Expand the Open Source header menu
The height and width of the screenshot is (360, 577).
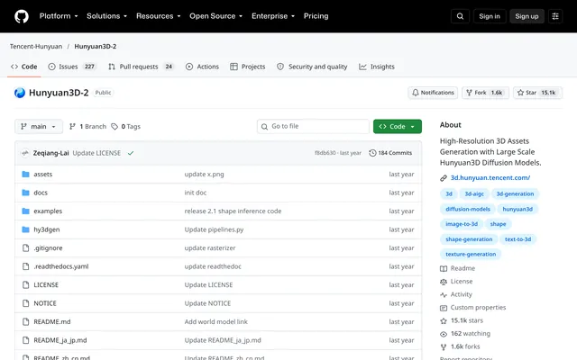216,16
